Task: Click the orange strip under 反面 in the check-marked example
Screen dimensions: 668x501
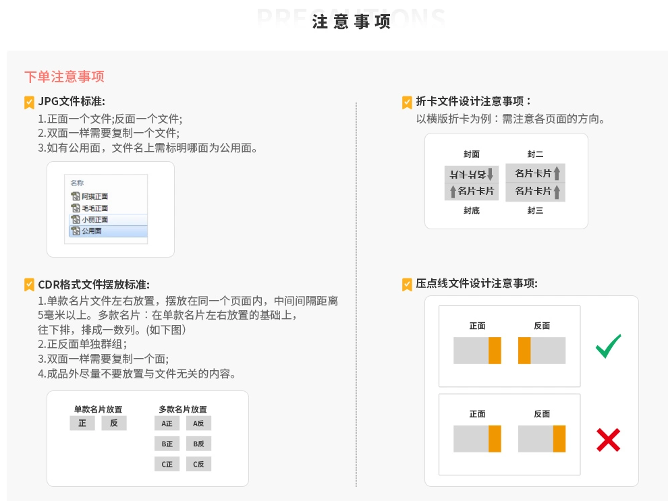Action: 524,351
